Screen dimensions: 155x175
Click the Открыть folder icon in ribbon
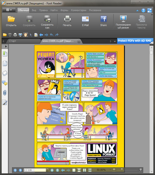click(11, 21)
